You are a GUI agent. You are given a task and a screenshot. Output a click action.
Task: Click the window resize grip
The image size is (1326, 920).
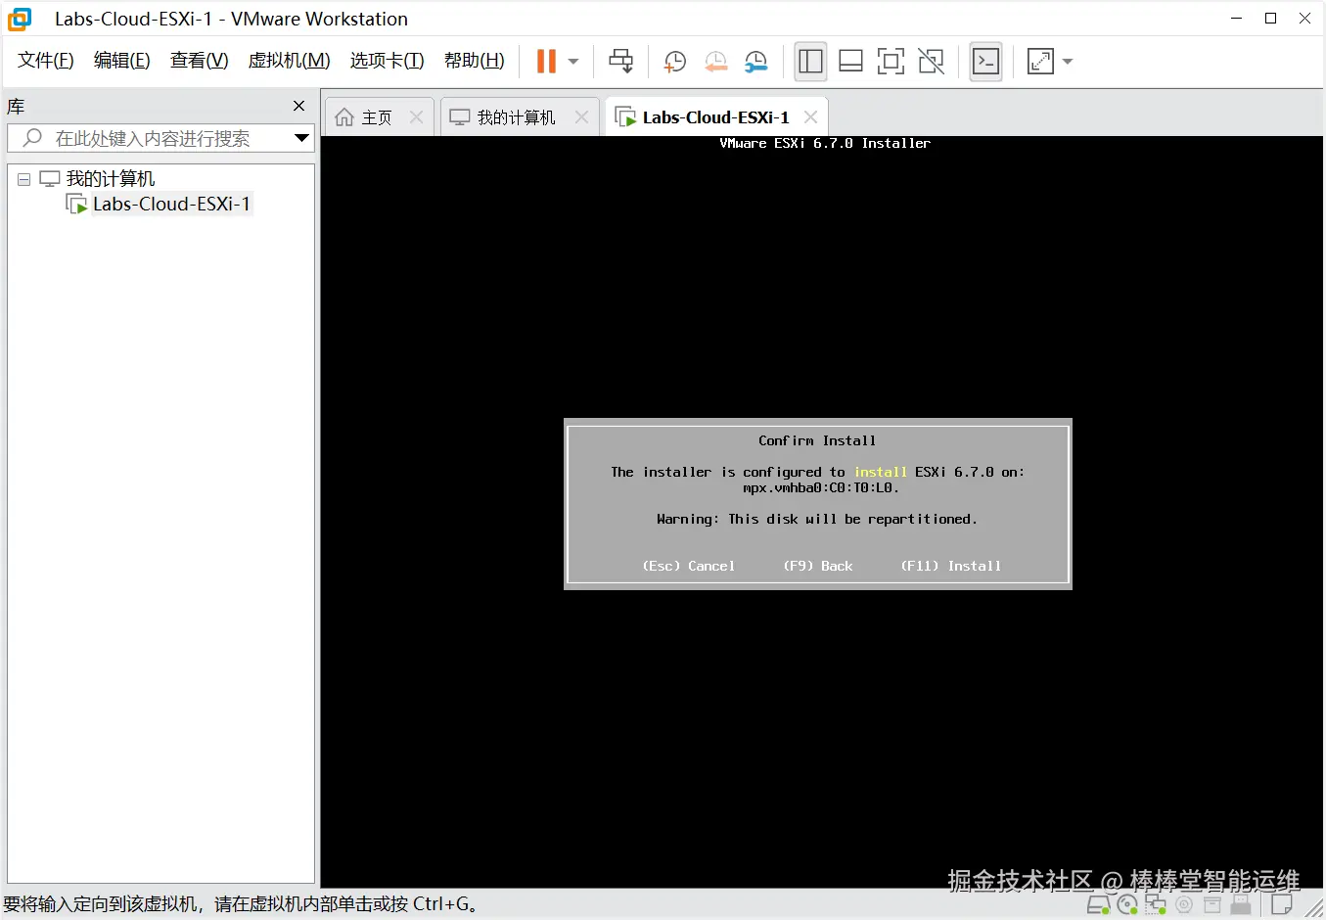tap(1314, 907)
